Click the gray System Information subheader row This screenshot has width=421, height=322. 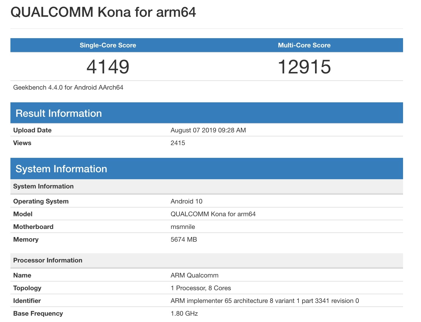pos(43,186)
